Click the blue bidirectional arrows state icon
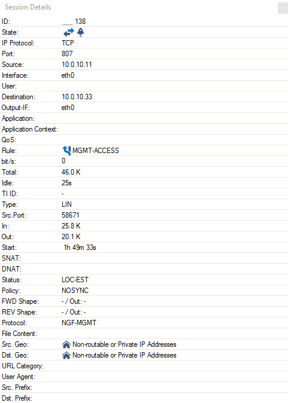The image size is (288, 403). 68,32
